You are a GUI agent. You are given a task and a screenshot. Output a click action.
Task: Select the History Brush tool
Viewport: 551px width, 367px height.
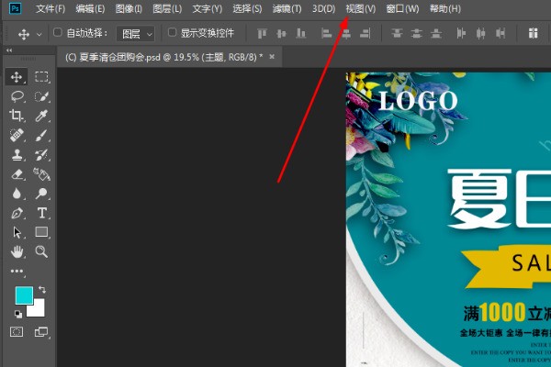click(41, 154)
